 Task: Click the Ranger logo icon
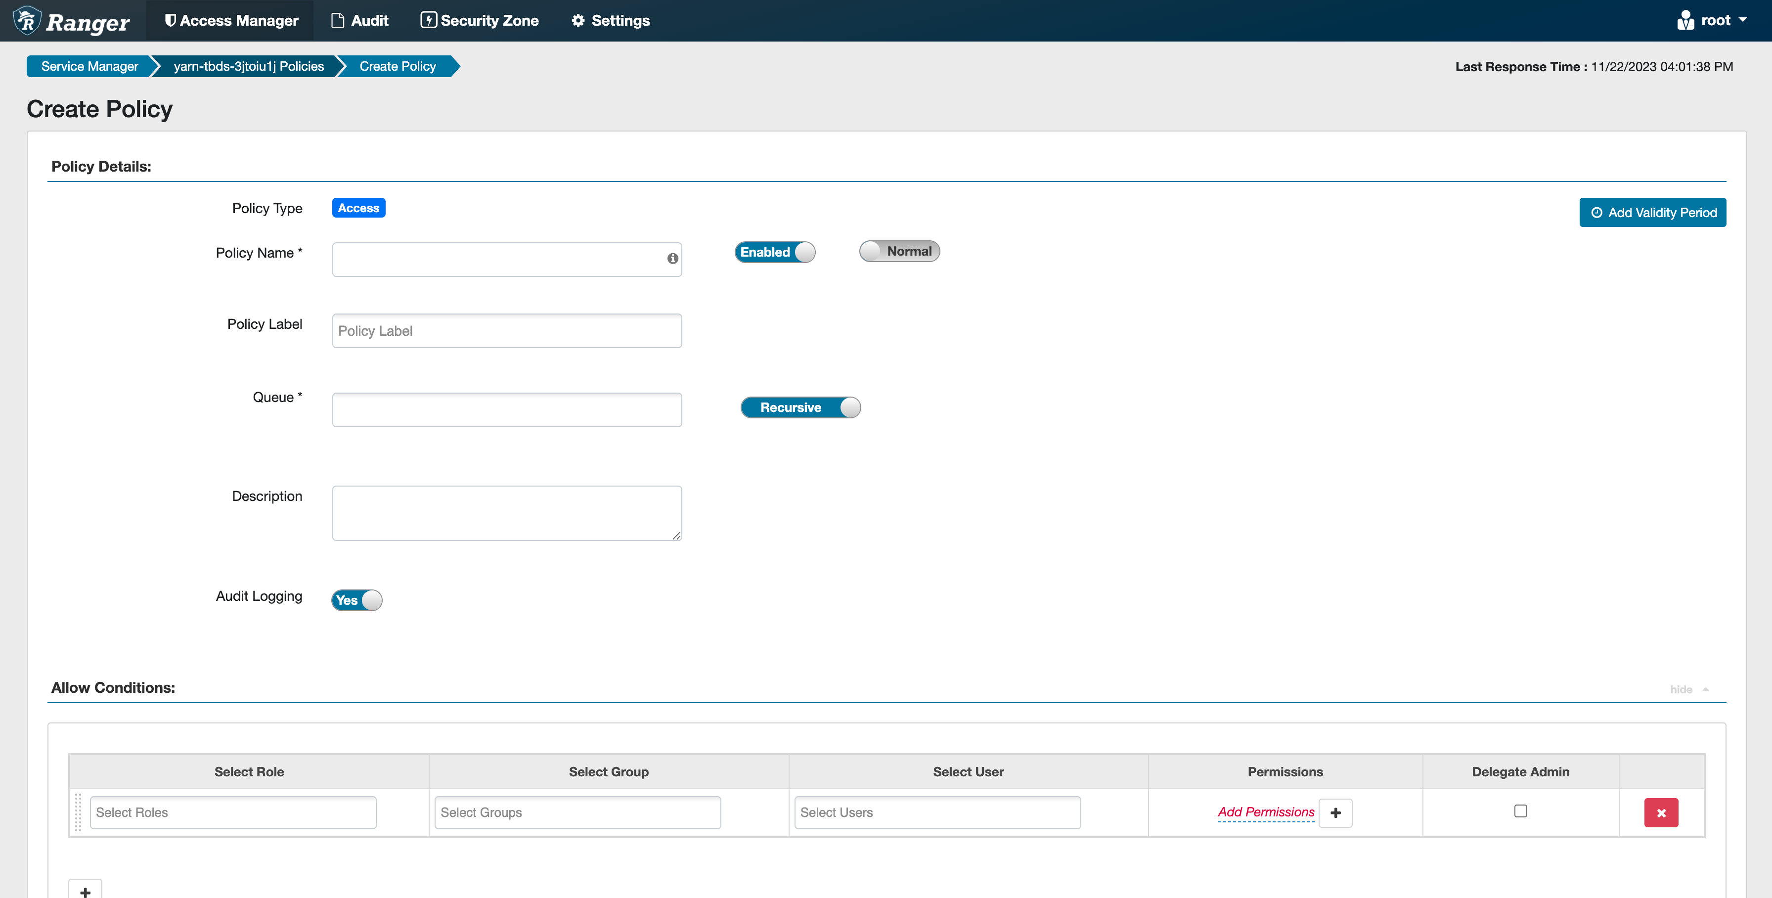(28, 21)
